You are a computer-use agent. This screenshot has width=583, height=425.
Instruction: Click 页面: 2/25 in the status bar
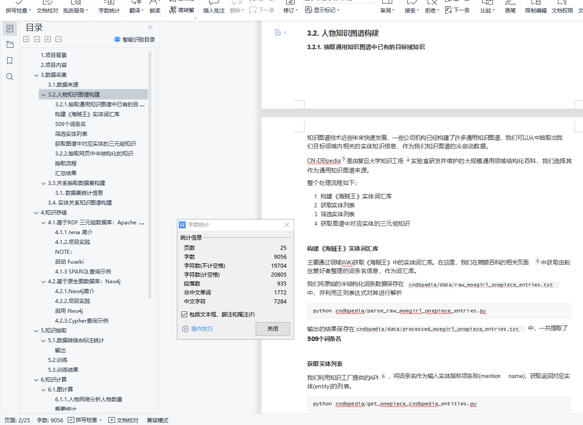(17, 420)
